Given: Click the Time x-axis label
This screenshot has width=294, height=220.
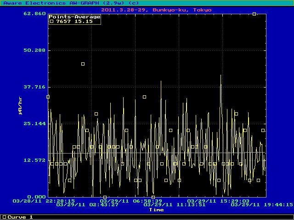Looking at the screenshot, I should (156, 210).
